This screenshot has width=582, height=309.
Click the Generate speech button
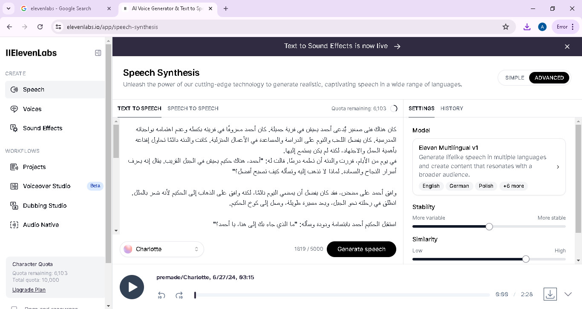(x=361, y=249)
